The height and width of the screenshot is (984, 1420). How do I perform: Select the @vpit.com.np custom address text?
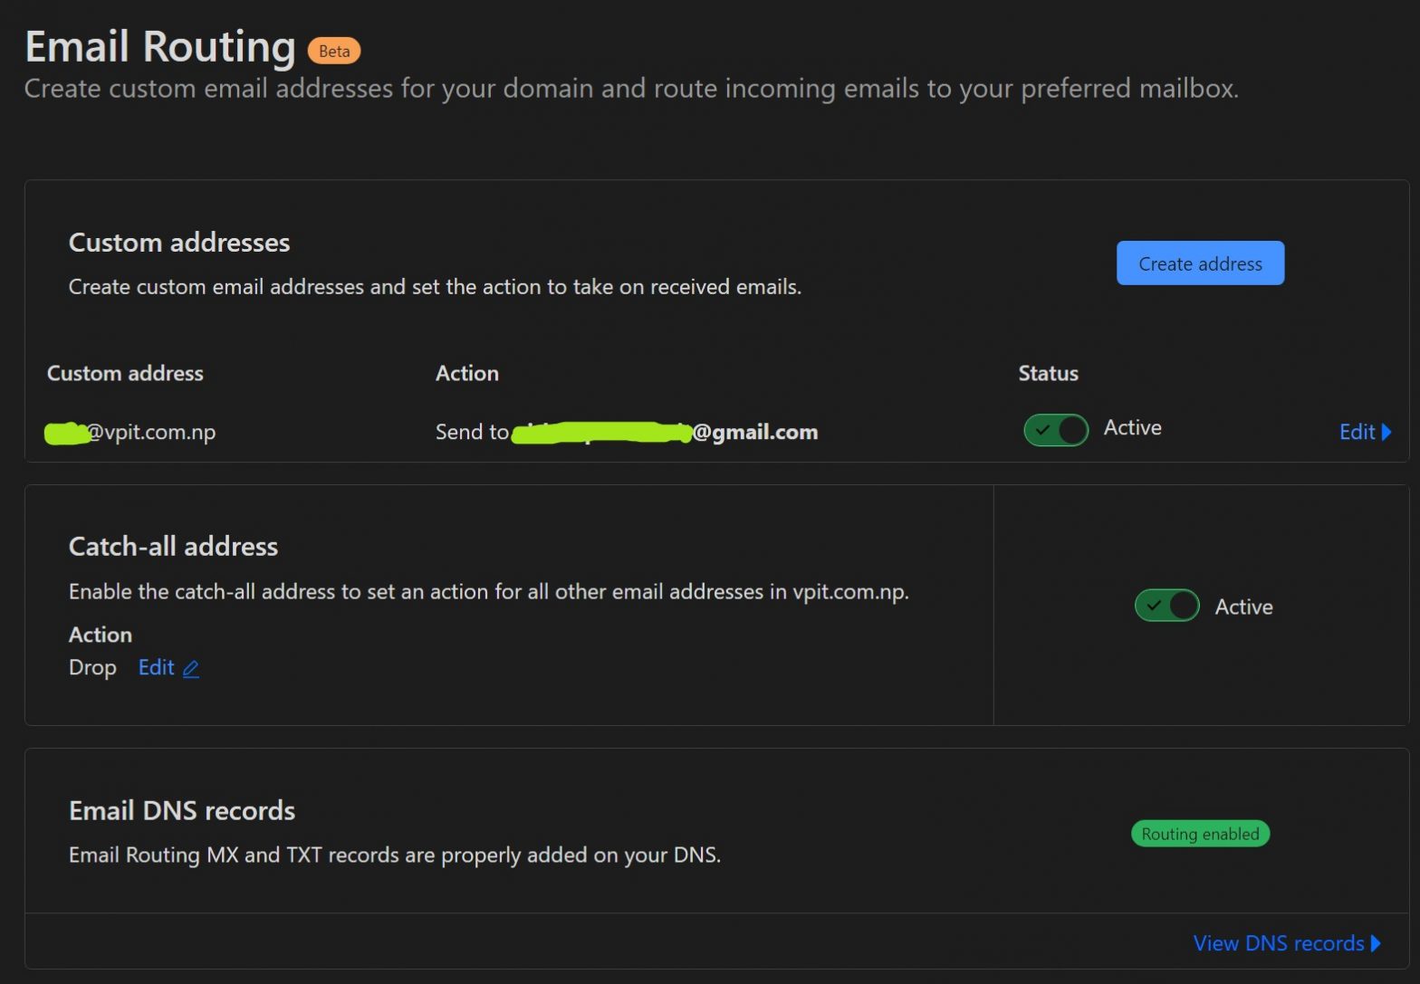coord(131,432)
